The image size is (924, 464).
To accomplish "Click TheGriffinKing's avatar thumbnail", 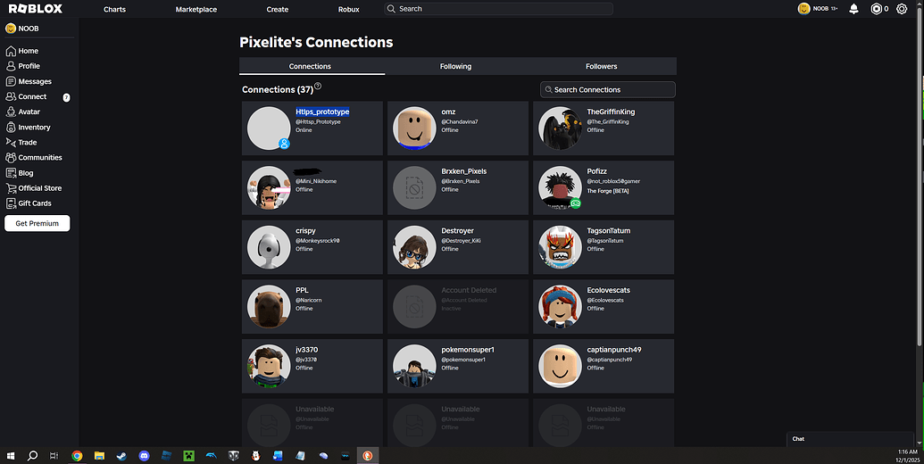I will 560,128.
